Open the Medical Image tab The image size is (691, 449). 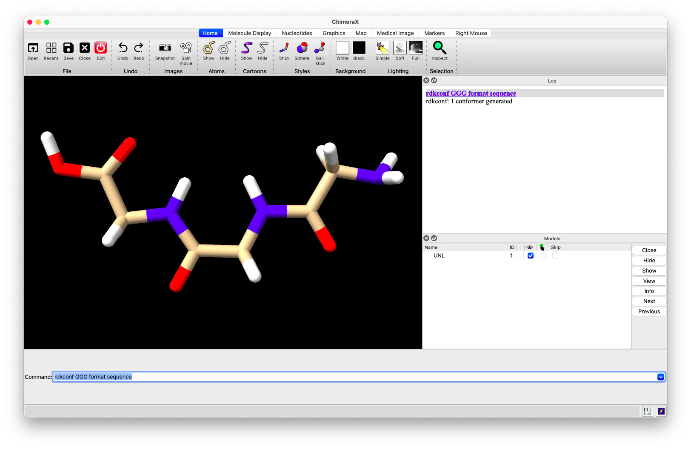(395, 33)
